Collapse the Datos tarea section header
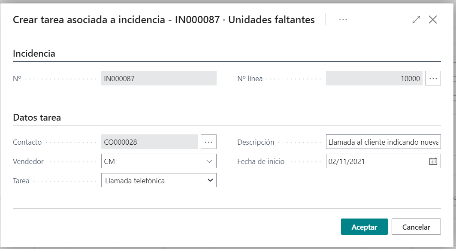This screenshot has height=249, width=456. pos(37,117)
